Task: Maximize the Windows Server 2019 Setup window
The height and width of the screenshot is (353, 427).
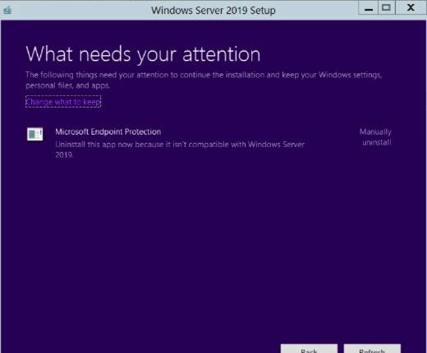Action: (x=386, y=7)
